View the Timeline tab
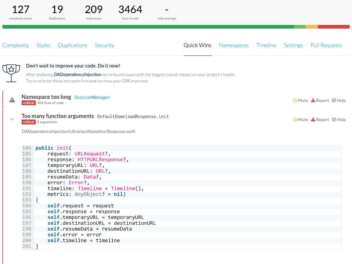The width and height of the screenshot is (352, 264). point(266,45)
